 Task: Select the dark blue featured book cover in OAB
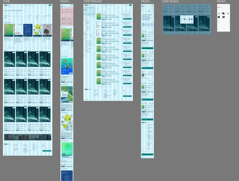pos(28,30)
